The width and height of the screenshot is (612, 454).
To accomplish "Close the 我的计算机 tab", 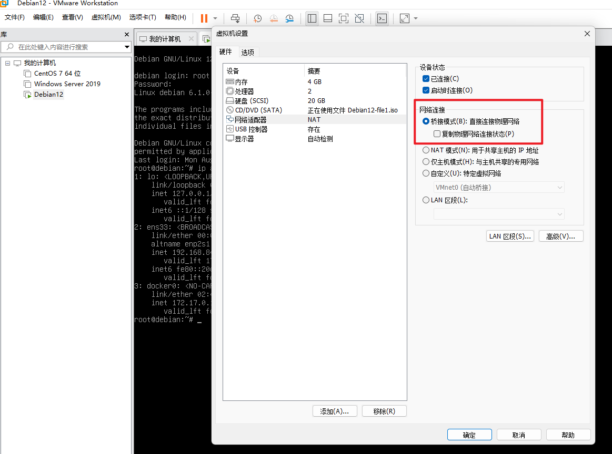I will [191, 38].
